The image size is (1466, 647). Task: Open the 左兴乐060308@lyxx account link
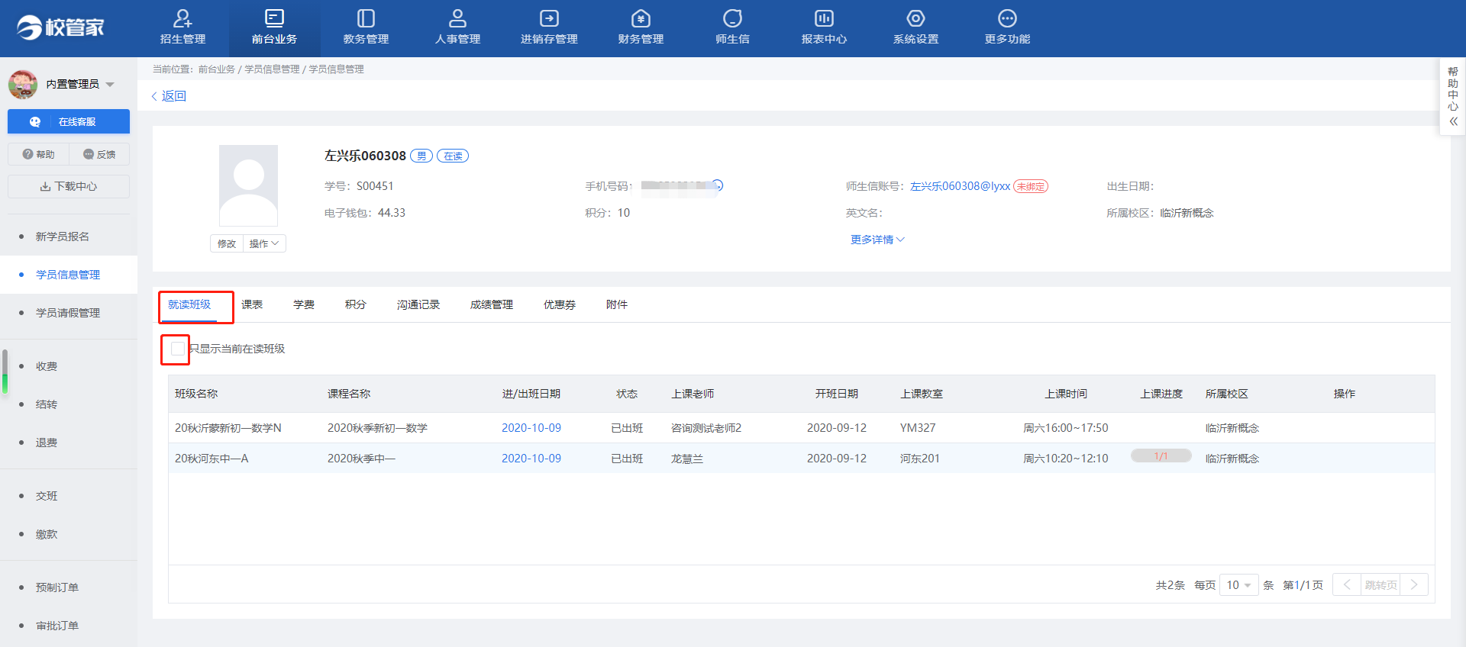click(960, 186)
